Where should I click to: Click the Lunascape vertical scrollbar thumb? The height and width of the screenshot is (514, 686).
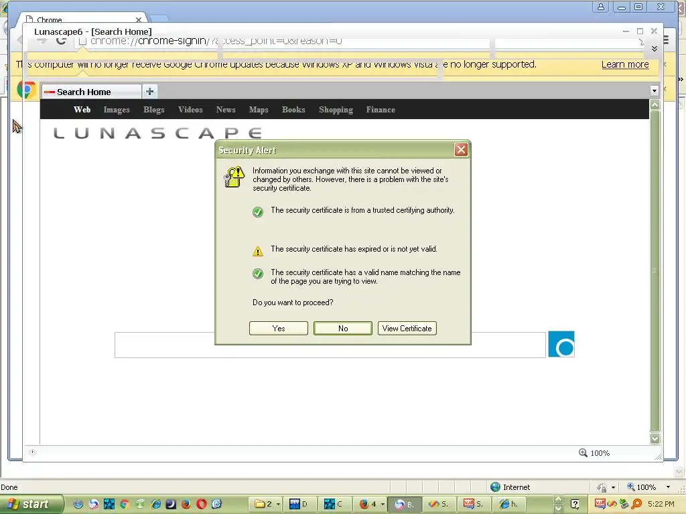coord(655,271)
